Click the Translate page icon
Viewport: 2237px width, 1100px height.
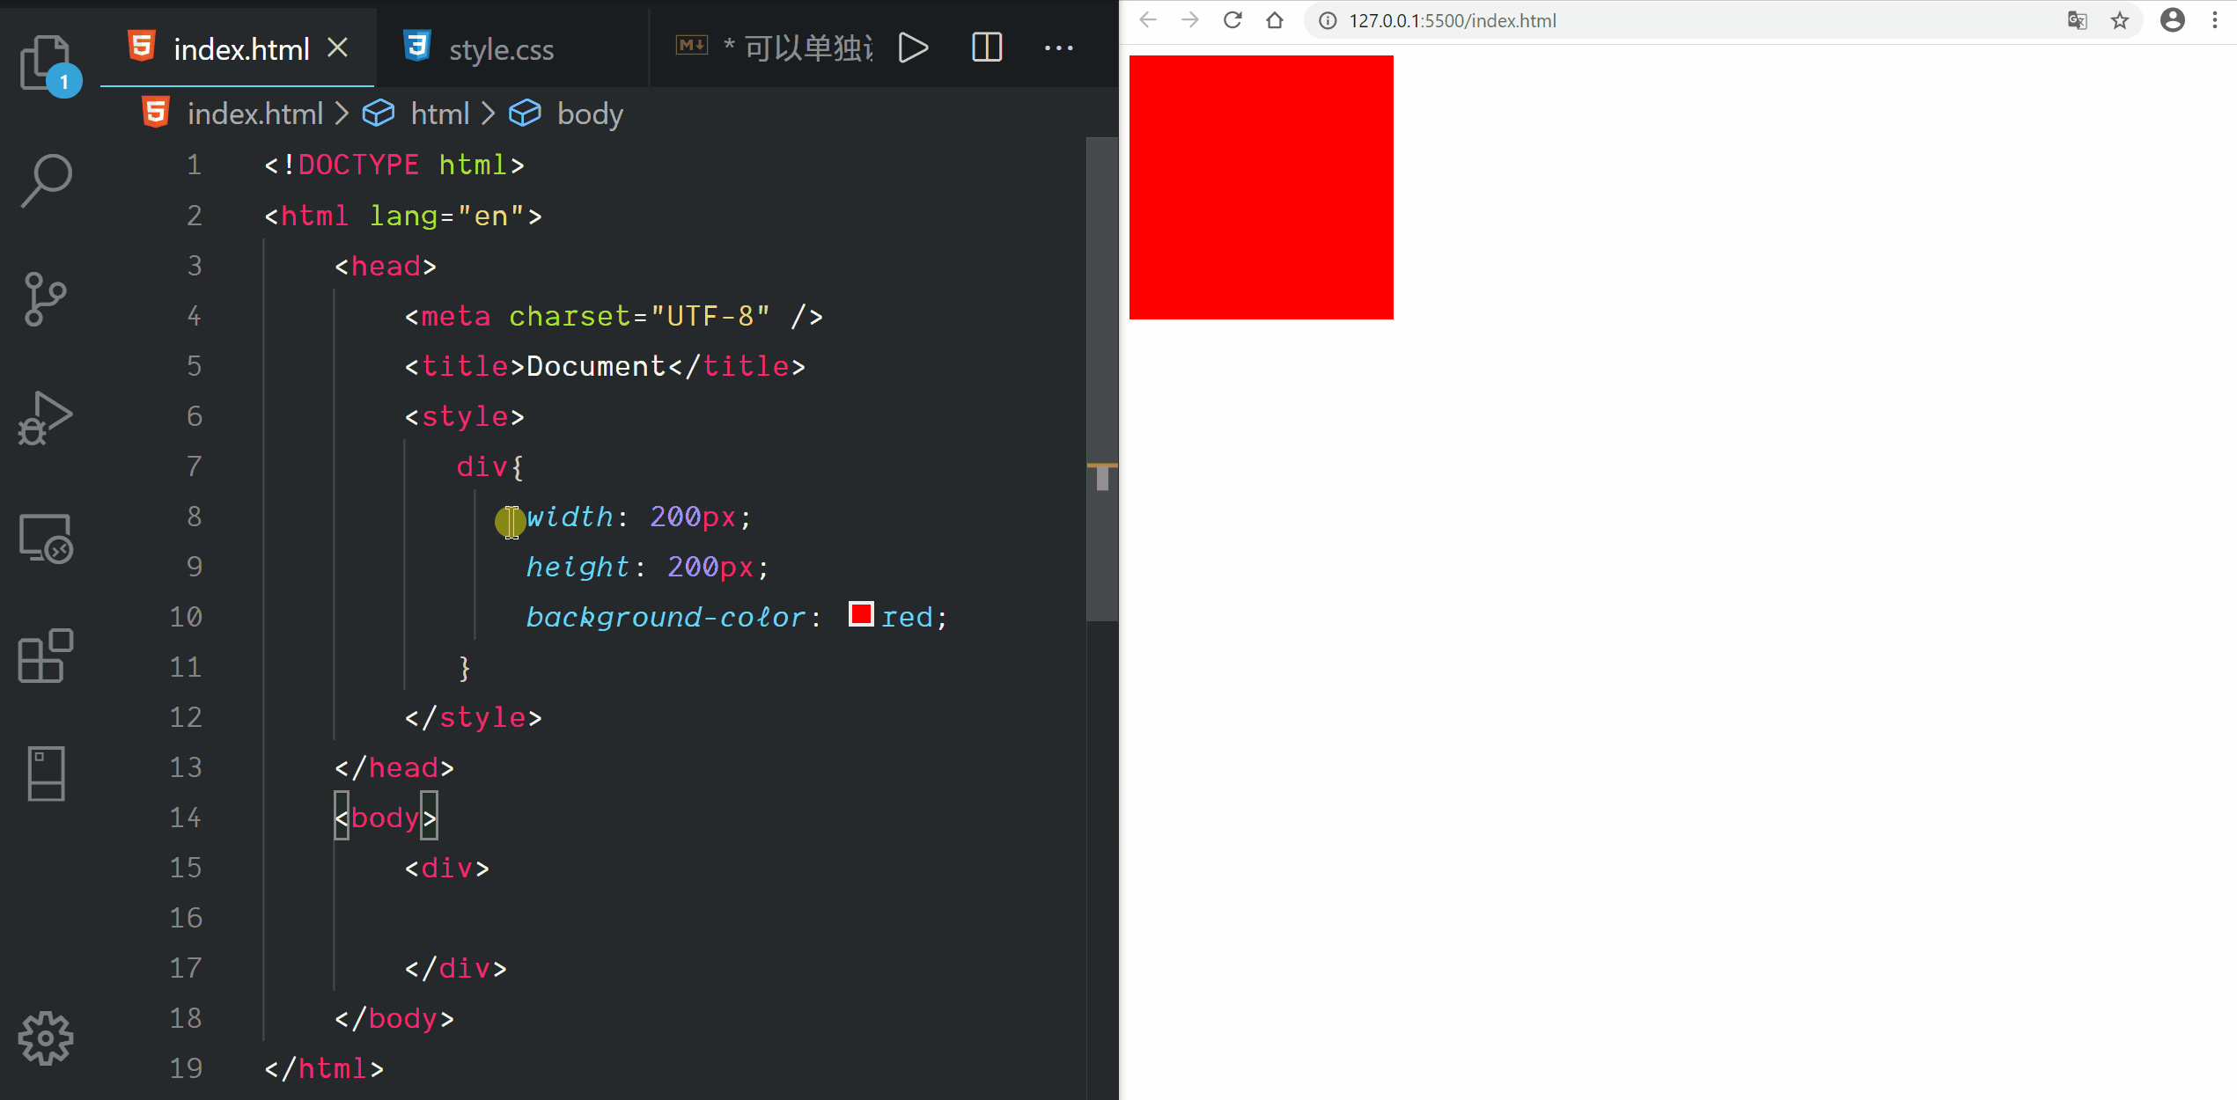(x=2078, y=20)
